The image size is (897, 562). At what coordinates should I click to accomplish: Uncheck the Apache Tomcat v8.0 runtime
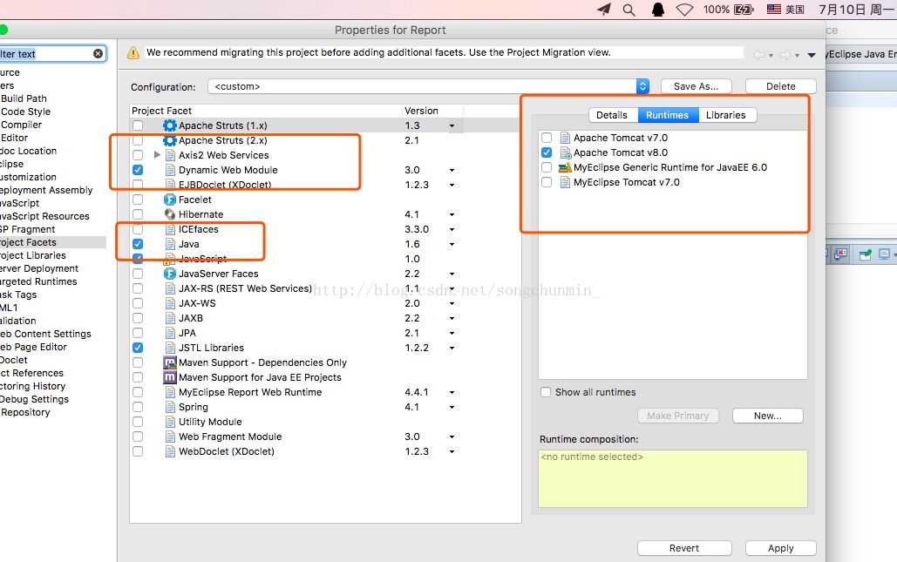(547, 152)
